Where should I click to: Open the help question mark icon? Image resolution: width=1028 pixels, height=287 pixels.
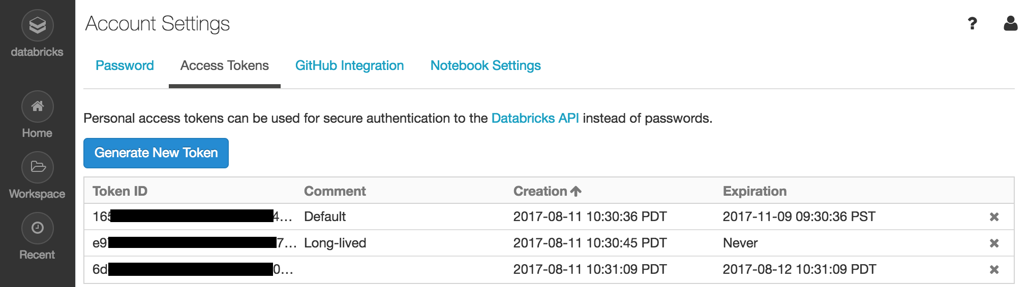coord(972,23)
